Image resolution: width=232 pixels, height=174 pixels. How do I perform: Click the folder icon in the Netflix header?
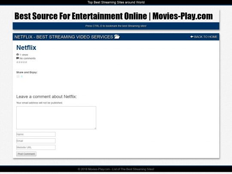(x=117, y=37)
